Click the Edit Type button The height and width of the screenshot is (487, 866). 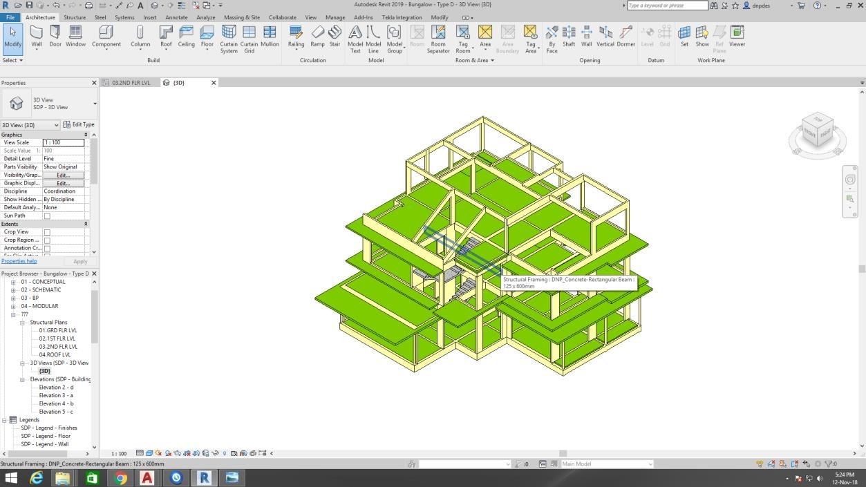click(x=79, y=125)
